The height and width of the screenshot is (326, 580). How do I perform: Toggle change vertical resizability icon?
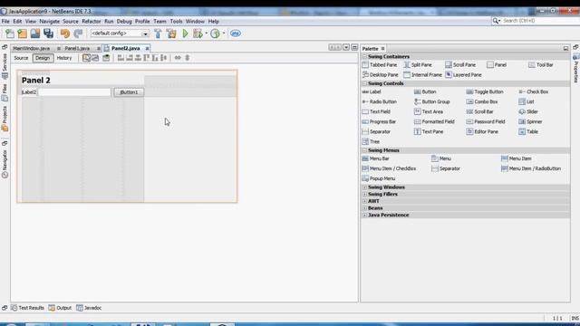pos(188,58)
